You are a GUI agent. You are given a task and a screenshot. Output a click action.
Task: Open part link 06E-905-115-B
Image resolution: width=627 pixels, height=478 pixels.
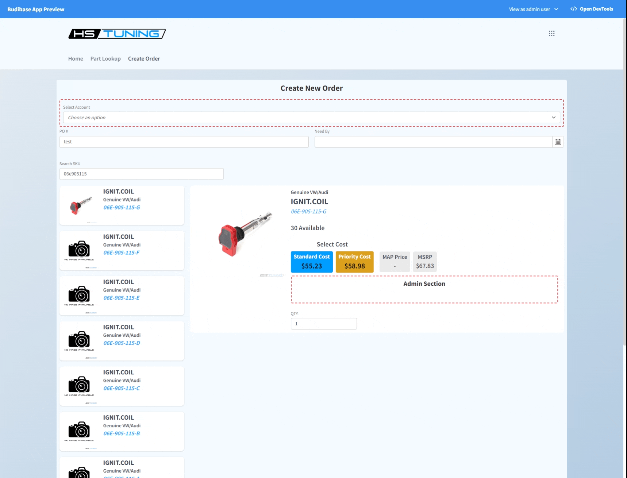point(122,434)
